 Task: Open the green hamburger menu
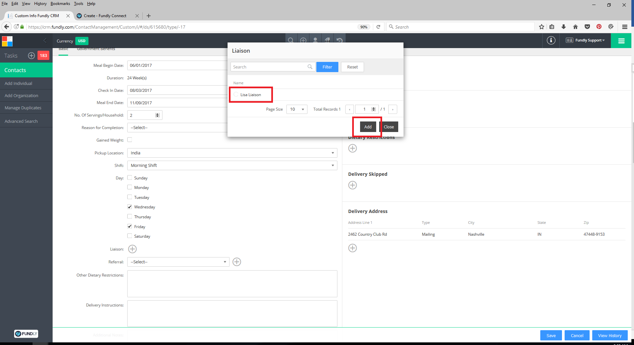coord(621,41)
